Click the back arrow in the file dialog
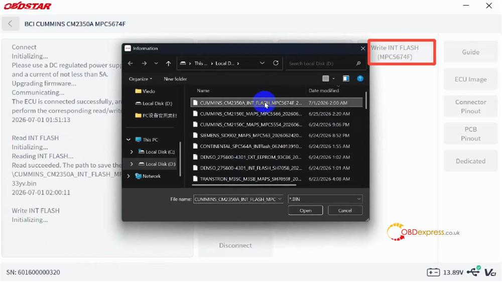502x282 pixels. (131, 63)
